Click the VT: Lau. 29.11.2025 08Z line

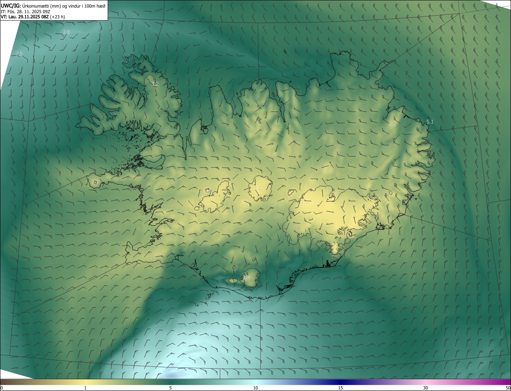(33, 17)
